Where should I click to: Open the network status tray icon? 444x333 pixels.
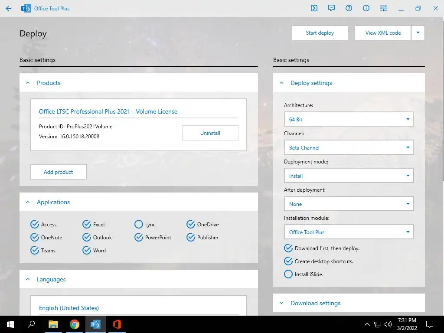378,324
